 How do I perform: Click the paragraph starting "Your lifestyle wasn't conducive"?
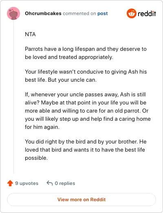pos(86,76)
